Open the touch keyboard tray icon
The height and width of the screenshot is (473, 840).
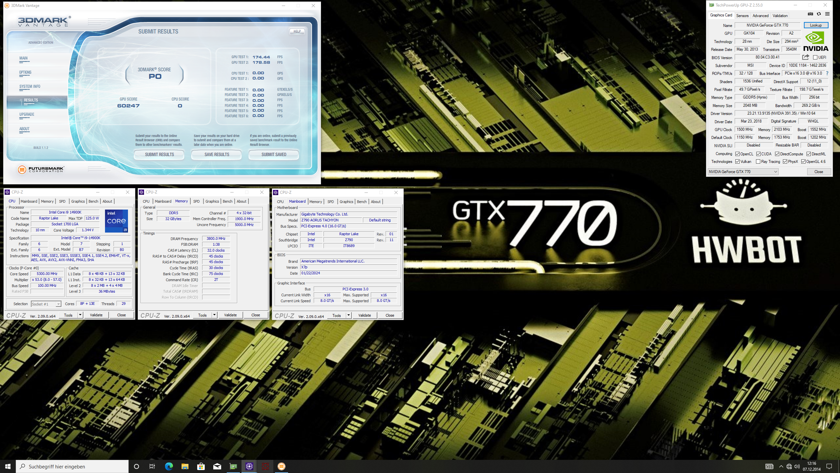(x=769, y=466)
